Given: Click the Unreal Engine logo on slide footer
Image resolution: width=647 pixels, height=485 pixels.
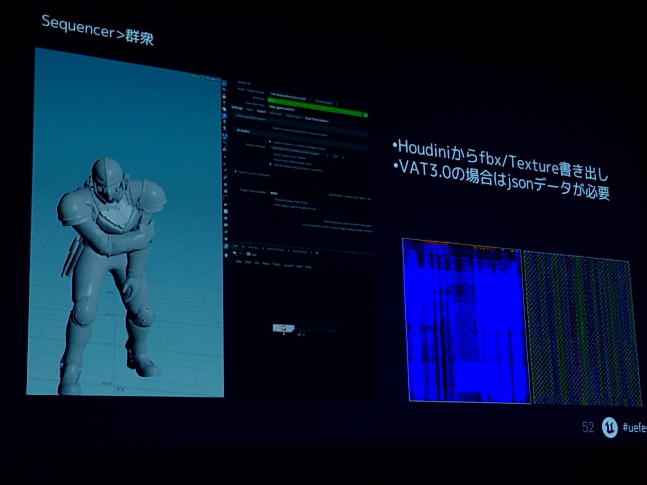Looking at the screenshot, I should pyautogui.click(x=609, y=427).
